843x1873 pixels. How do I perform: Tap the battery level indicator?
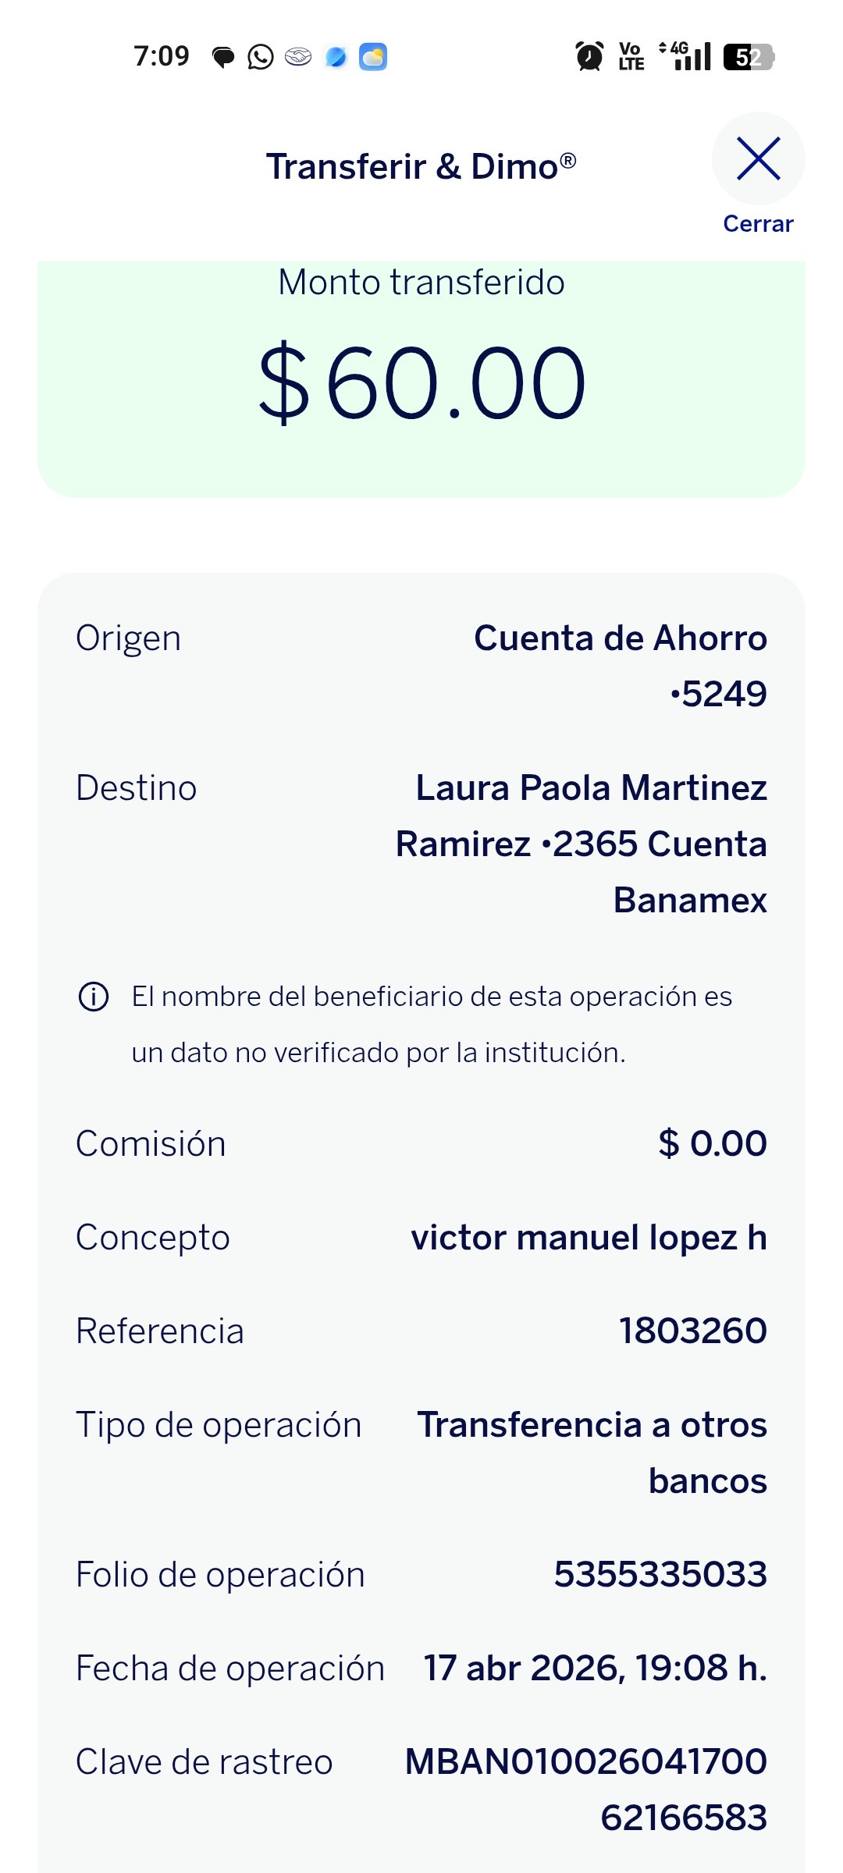coord(749,57)
